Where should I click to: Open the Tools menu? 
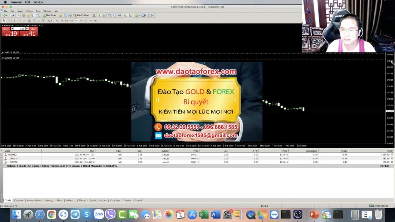[x=38, y=11]
